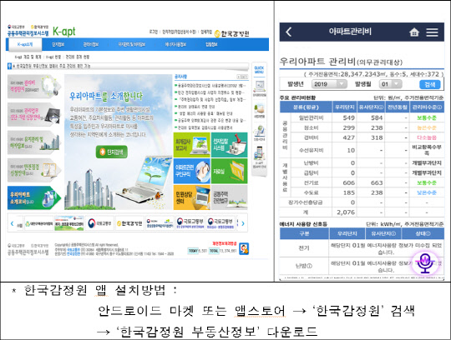Click the 우리아파트 소개코너 blue-green banner

click(34, 197)
